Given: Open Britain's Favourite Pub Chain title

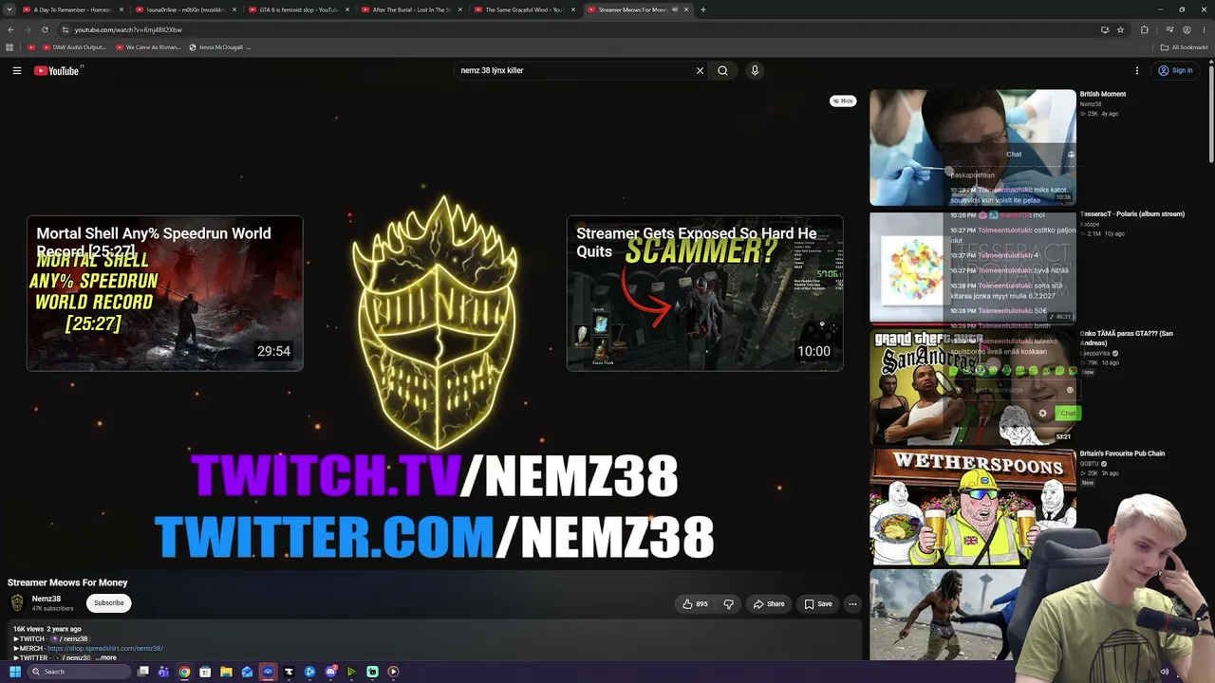Looking at the screenshot, I should click(x=1122, y=453).
